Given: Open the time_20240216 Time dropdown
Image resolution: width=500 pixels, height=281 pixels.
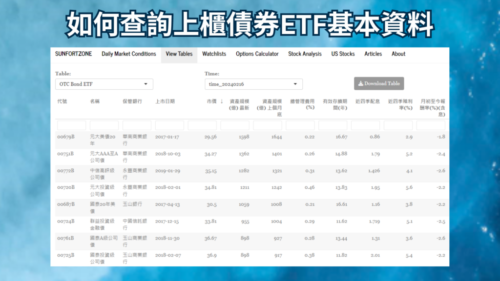Looking at the screenshot, I should [x=253, y=83].
